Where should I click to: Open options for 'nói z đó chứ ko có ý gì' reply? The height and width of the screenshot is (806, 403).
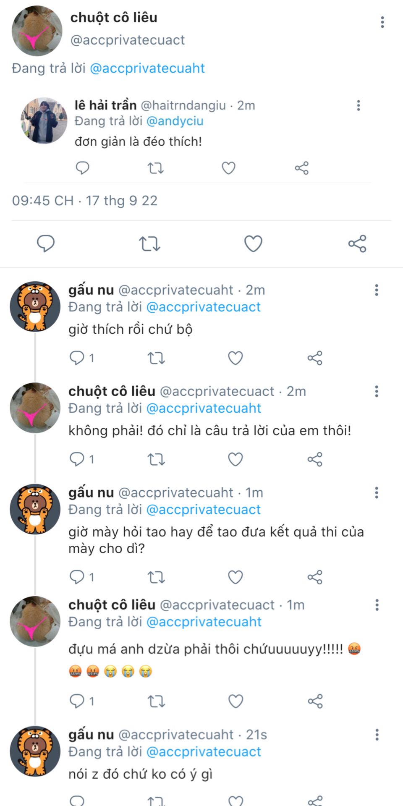click(x=377, y=735)
